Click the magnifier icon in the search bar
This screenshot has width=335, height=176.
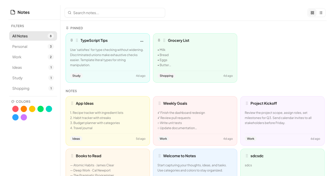[x=70, y=13]
